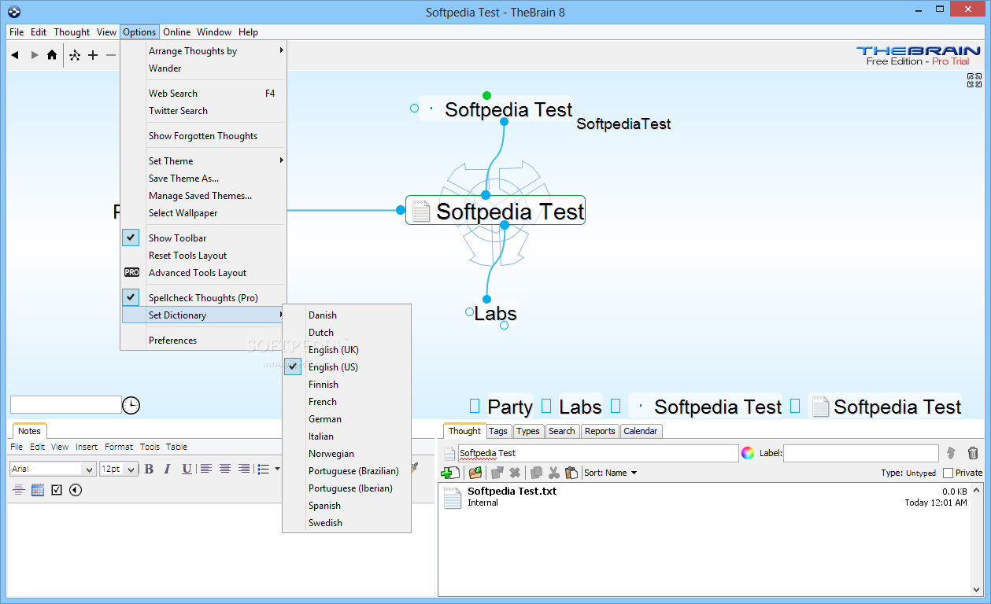Go back using the toolbar back arrow
Screen dimensions: 991x604
pyautogui.click(x=15, y=55)
